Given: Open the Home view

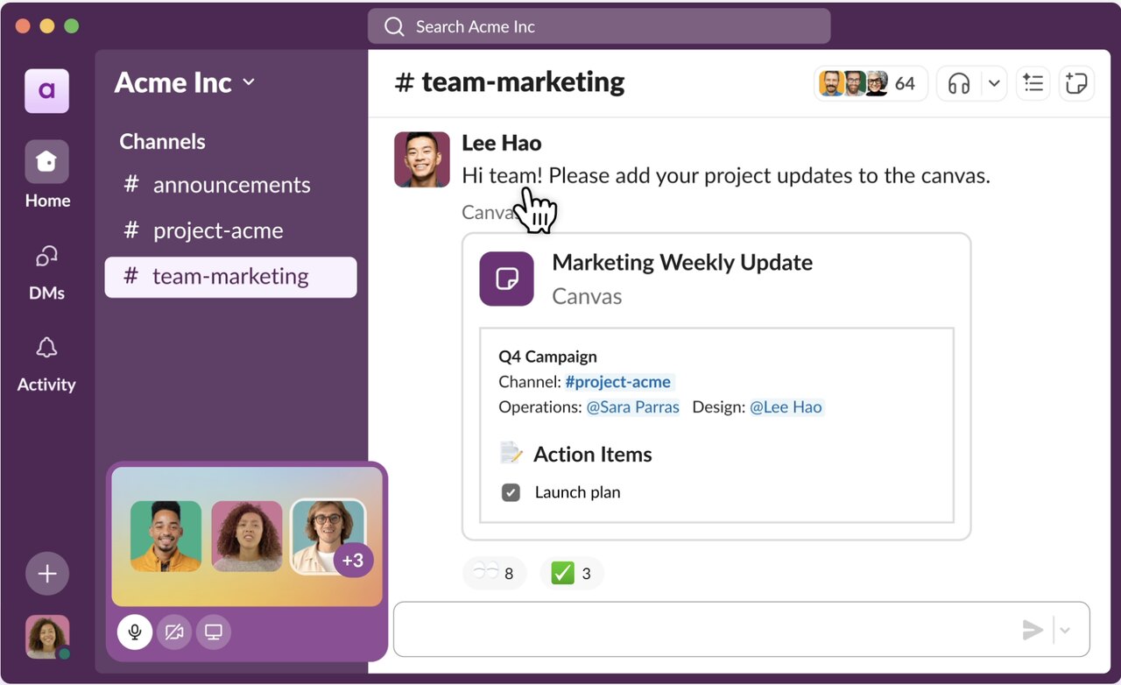Looking at the screenshot, I should [x=46, y=175].
